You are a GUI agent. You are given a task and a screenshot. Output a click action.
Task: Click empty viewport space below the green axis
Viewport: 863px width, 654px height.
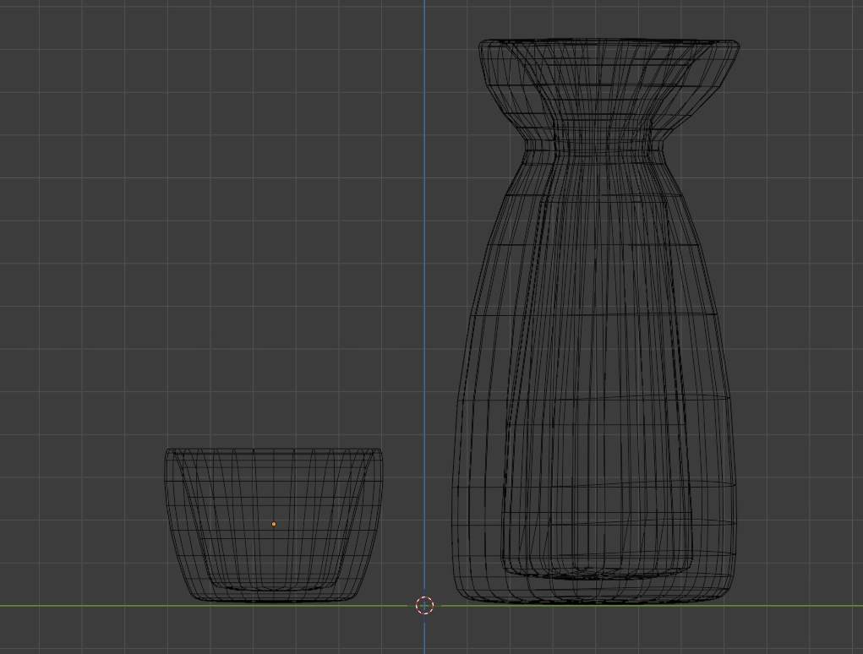tap(169, 634)
